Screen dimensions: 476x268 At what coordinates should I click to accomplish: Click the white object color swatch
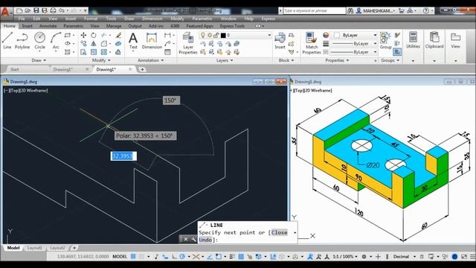pyautogui.click(x=337, y=35)
